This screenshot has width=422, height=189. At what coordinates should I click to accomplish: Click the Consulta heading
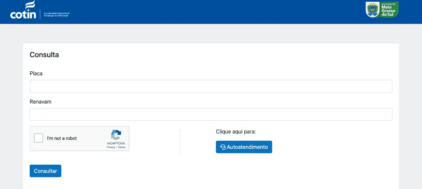pyautogui.click(x=44, y=55)
